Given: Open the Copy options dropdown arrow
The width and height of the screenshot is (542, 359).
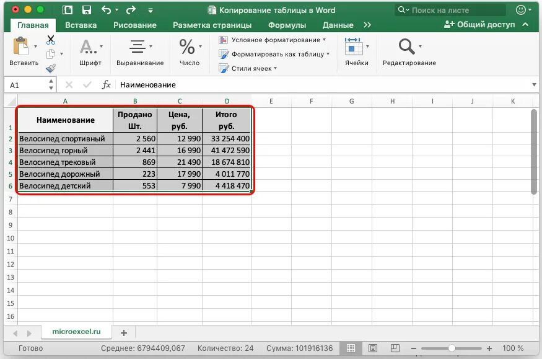Looking at the screenshot, I should point(61,54).
